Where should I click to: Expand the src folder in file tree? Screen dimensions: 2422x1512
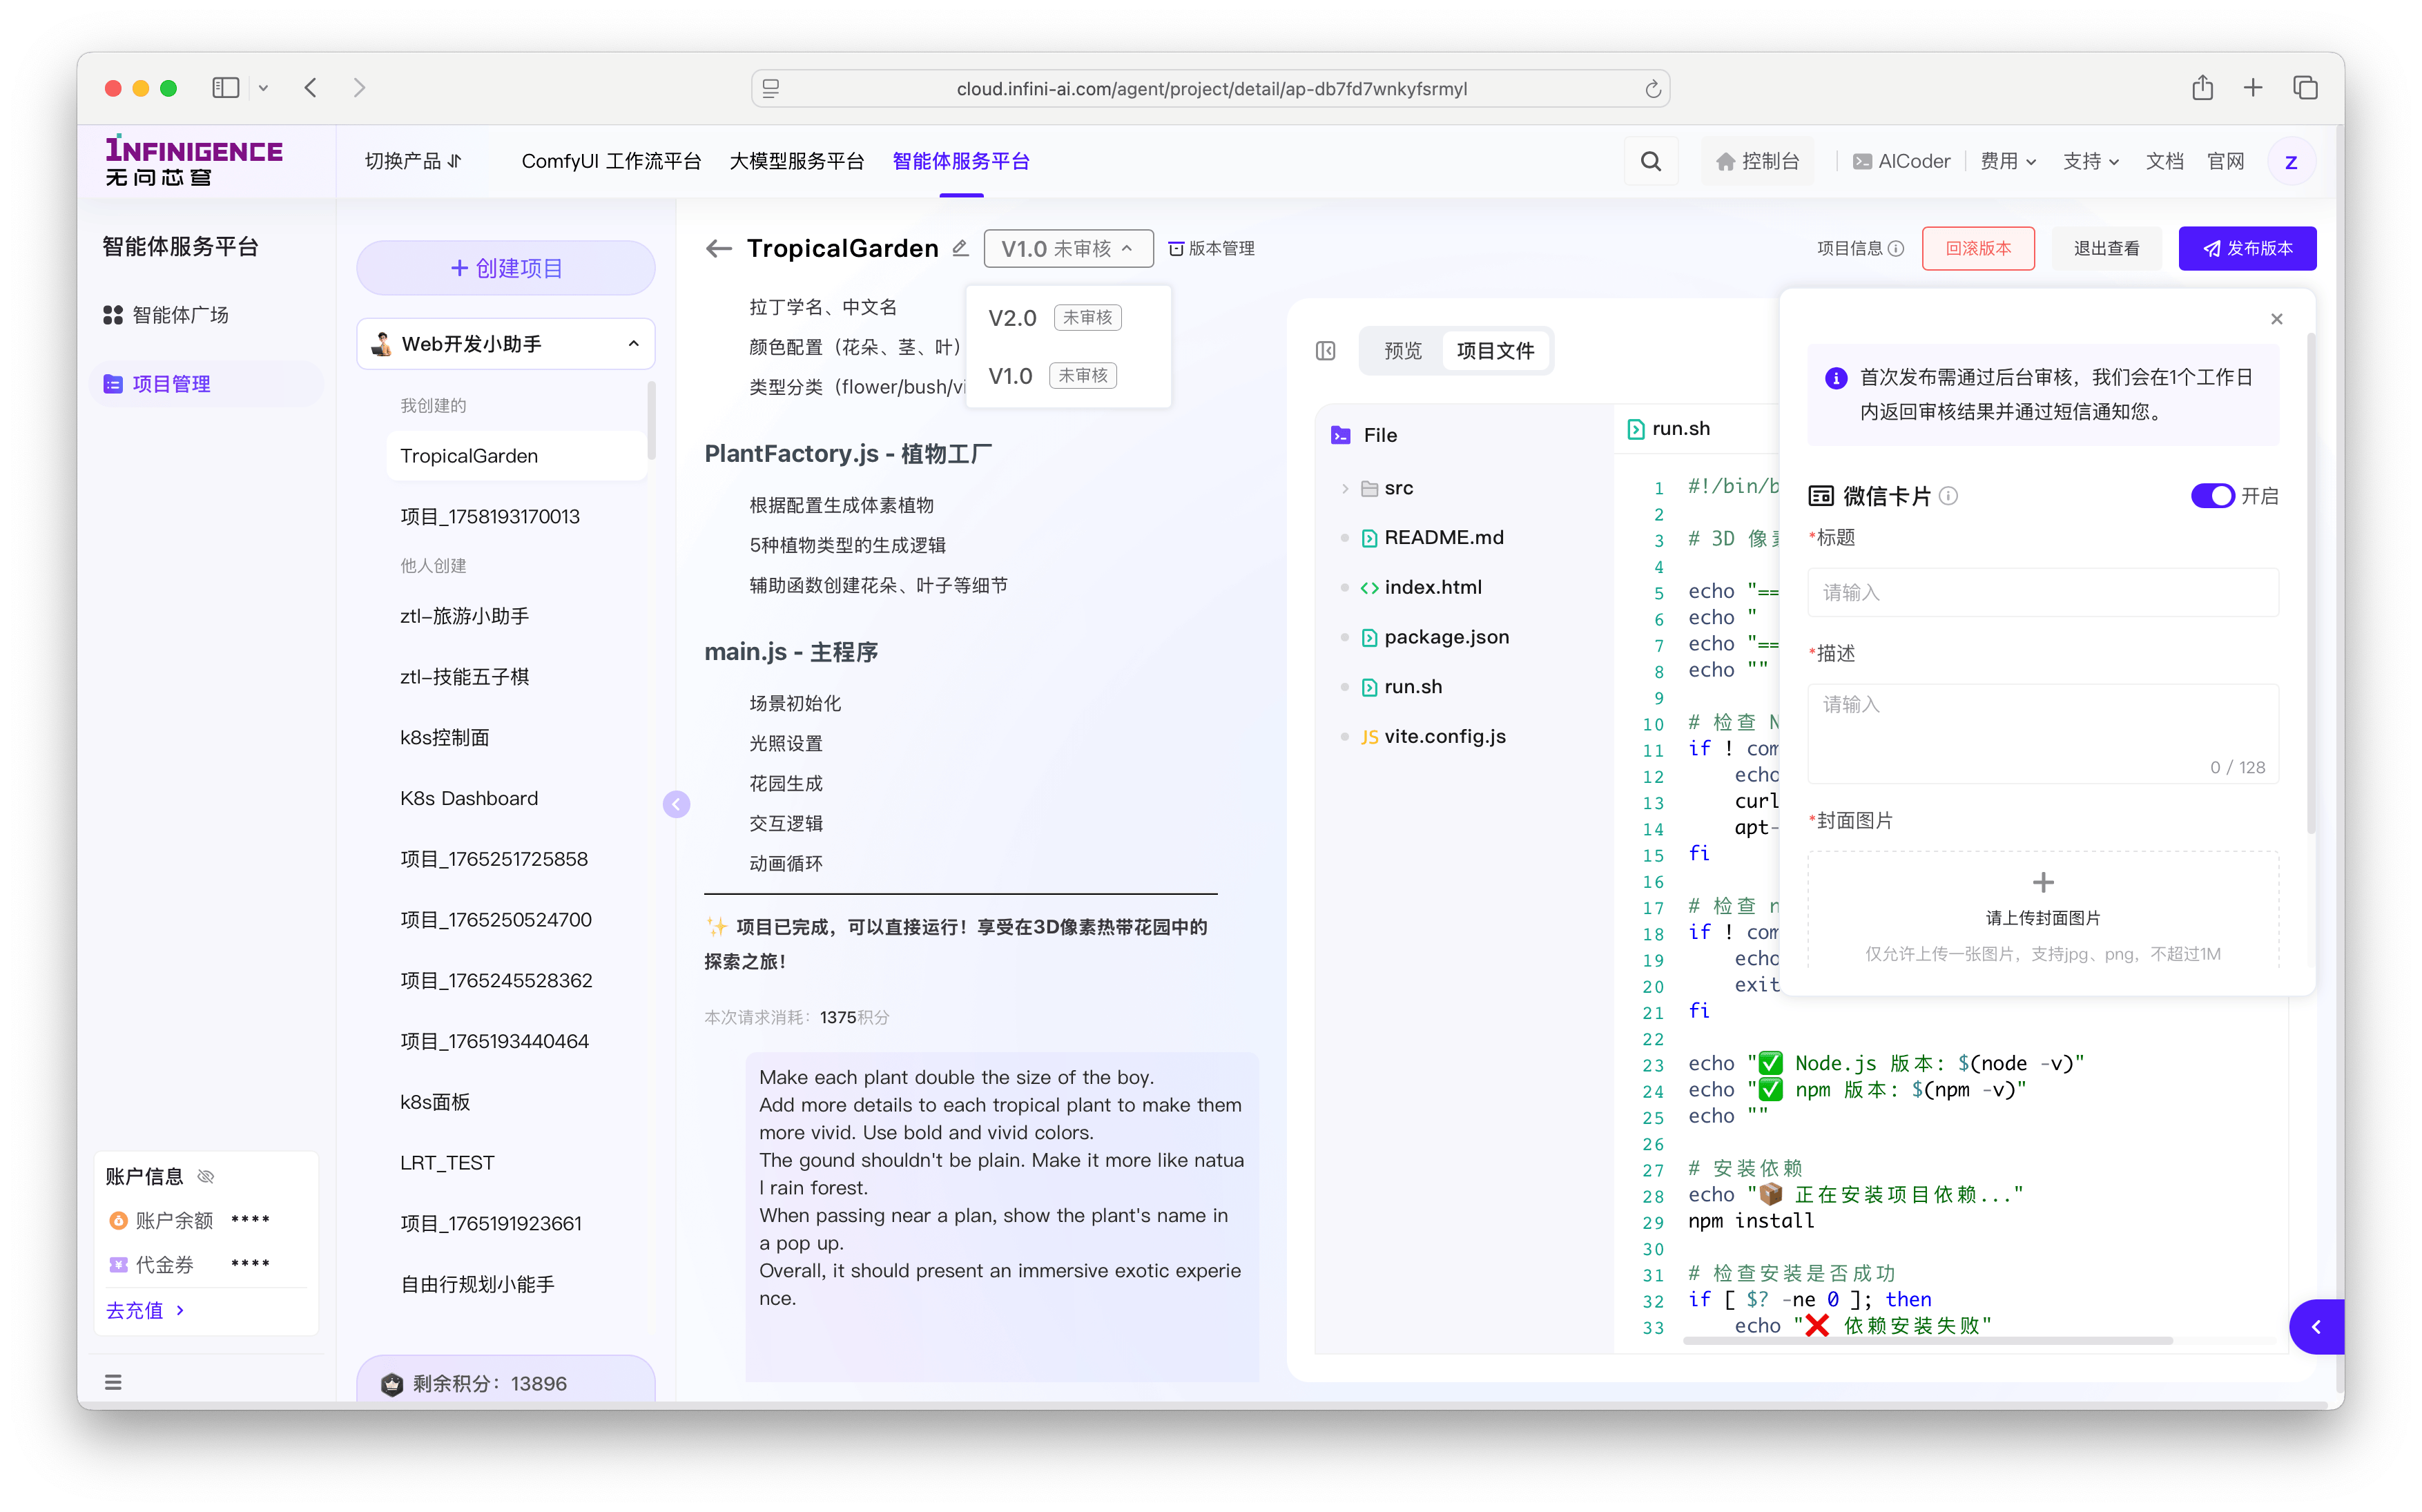click(x=1345, y=488)
